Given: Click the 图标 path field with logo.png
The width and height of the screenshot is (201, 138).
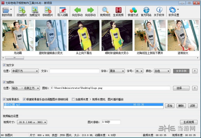Looking at the screenshot, I should [x=110, y=88].
